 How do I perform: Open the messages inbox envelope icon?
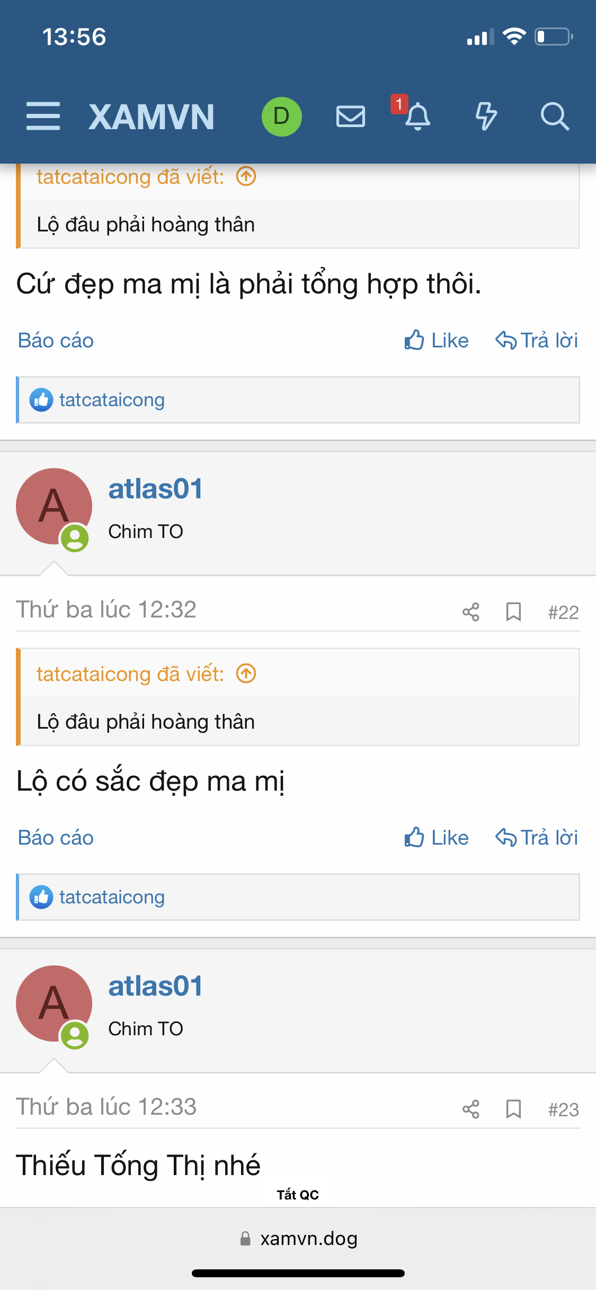pyautogui.click(x=350, y=117)
